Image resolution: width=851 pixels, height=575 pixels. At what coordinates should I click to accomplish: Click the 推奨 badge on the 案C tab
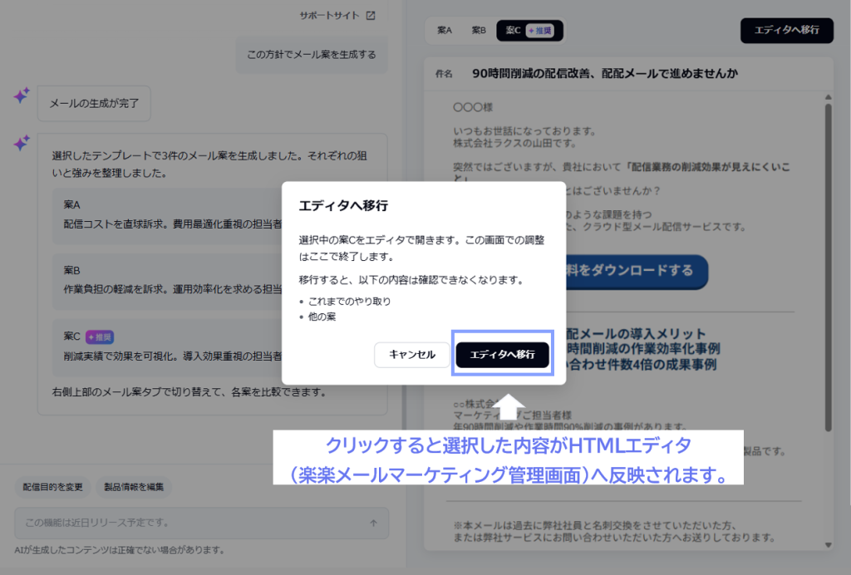(540, 31)
